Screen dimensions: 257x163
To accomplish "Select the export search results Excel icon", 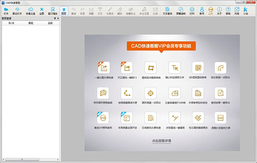I will [x=221, y=93].
